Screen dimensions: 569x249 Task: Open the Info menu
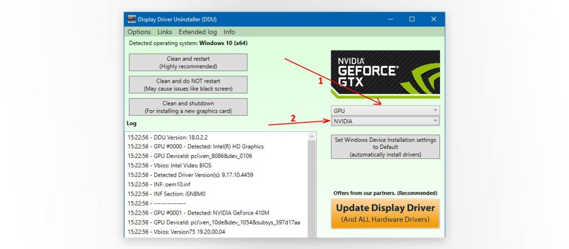[229, 32]
